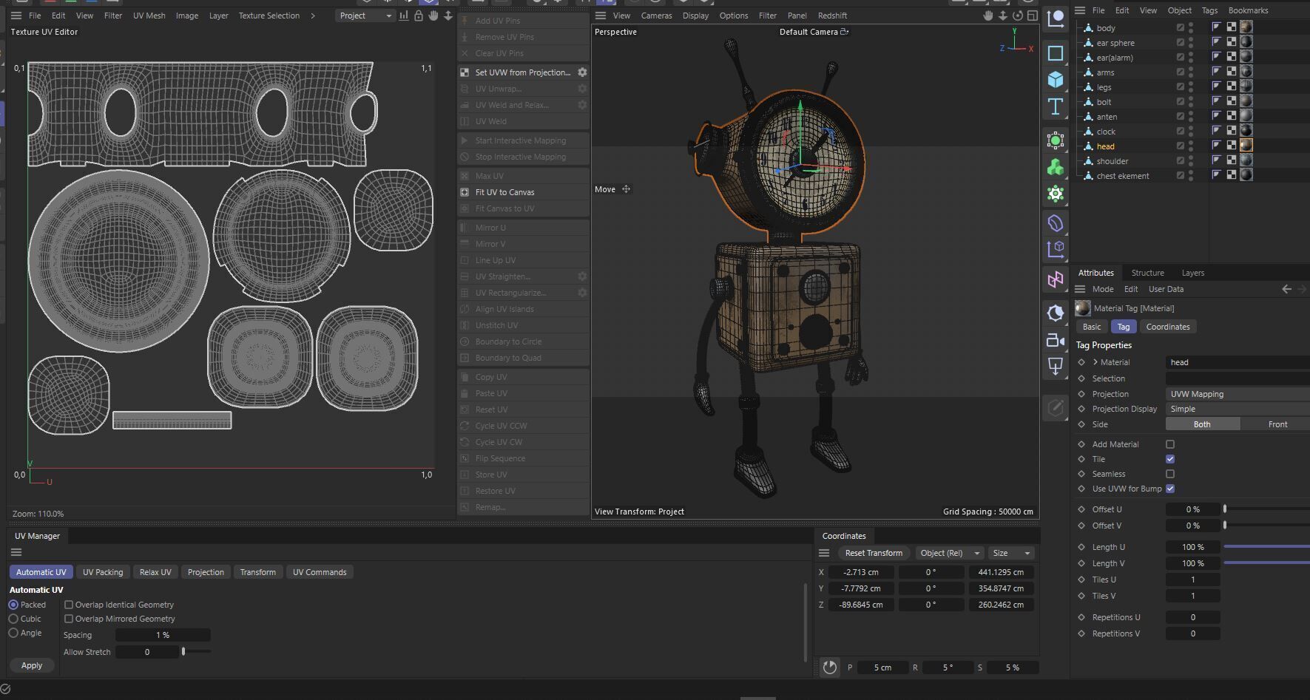Switch to the Structure tab
Image resolution: width=1310 pixels, height=700 pixels.
(1147, 273)
